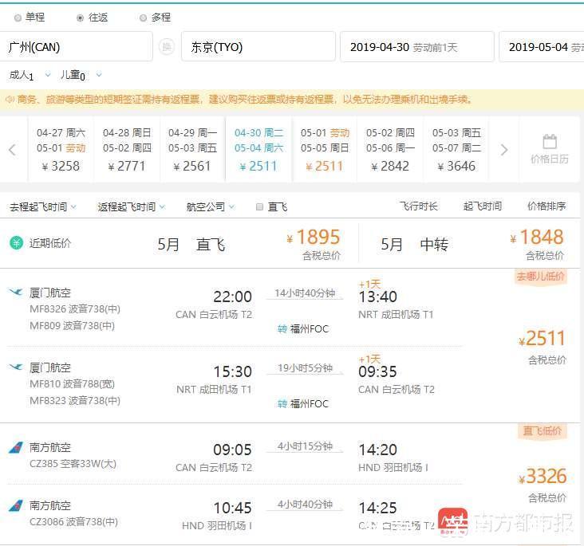Open 5月 中转 low price ¥1848

click(472, 245)
